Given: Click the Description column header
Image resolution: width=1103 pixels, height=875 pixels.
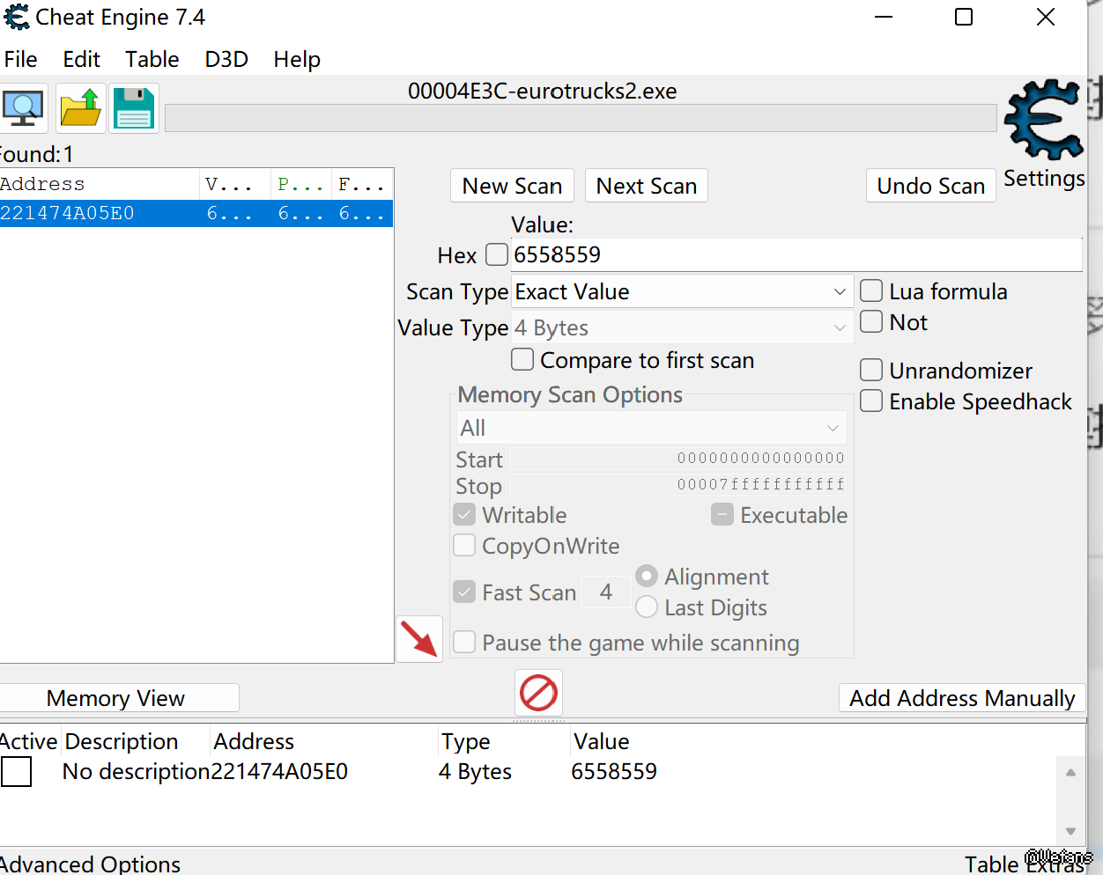Looking at the screenshot, I should click(x=122, y=741).
